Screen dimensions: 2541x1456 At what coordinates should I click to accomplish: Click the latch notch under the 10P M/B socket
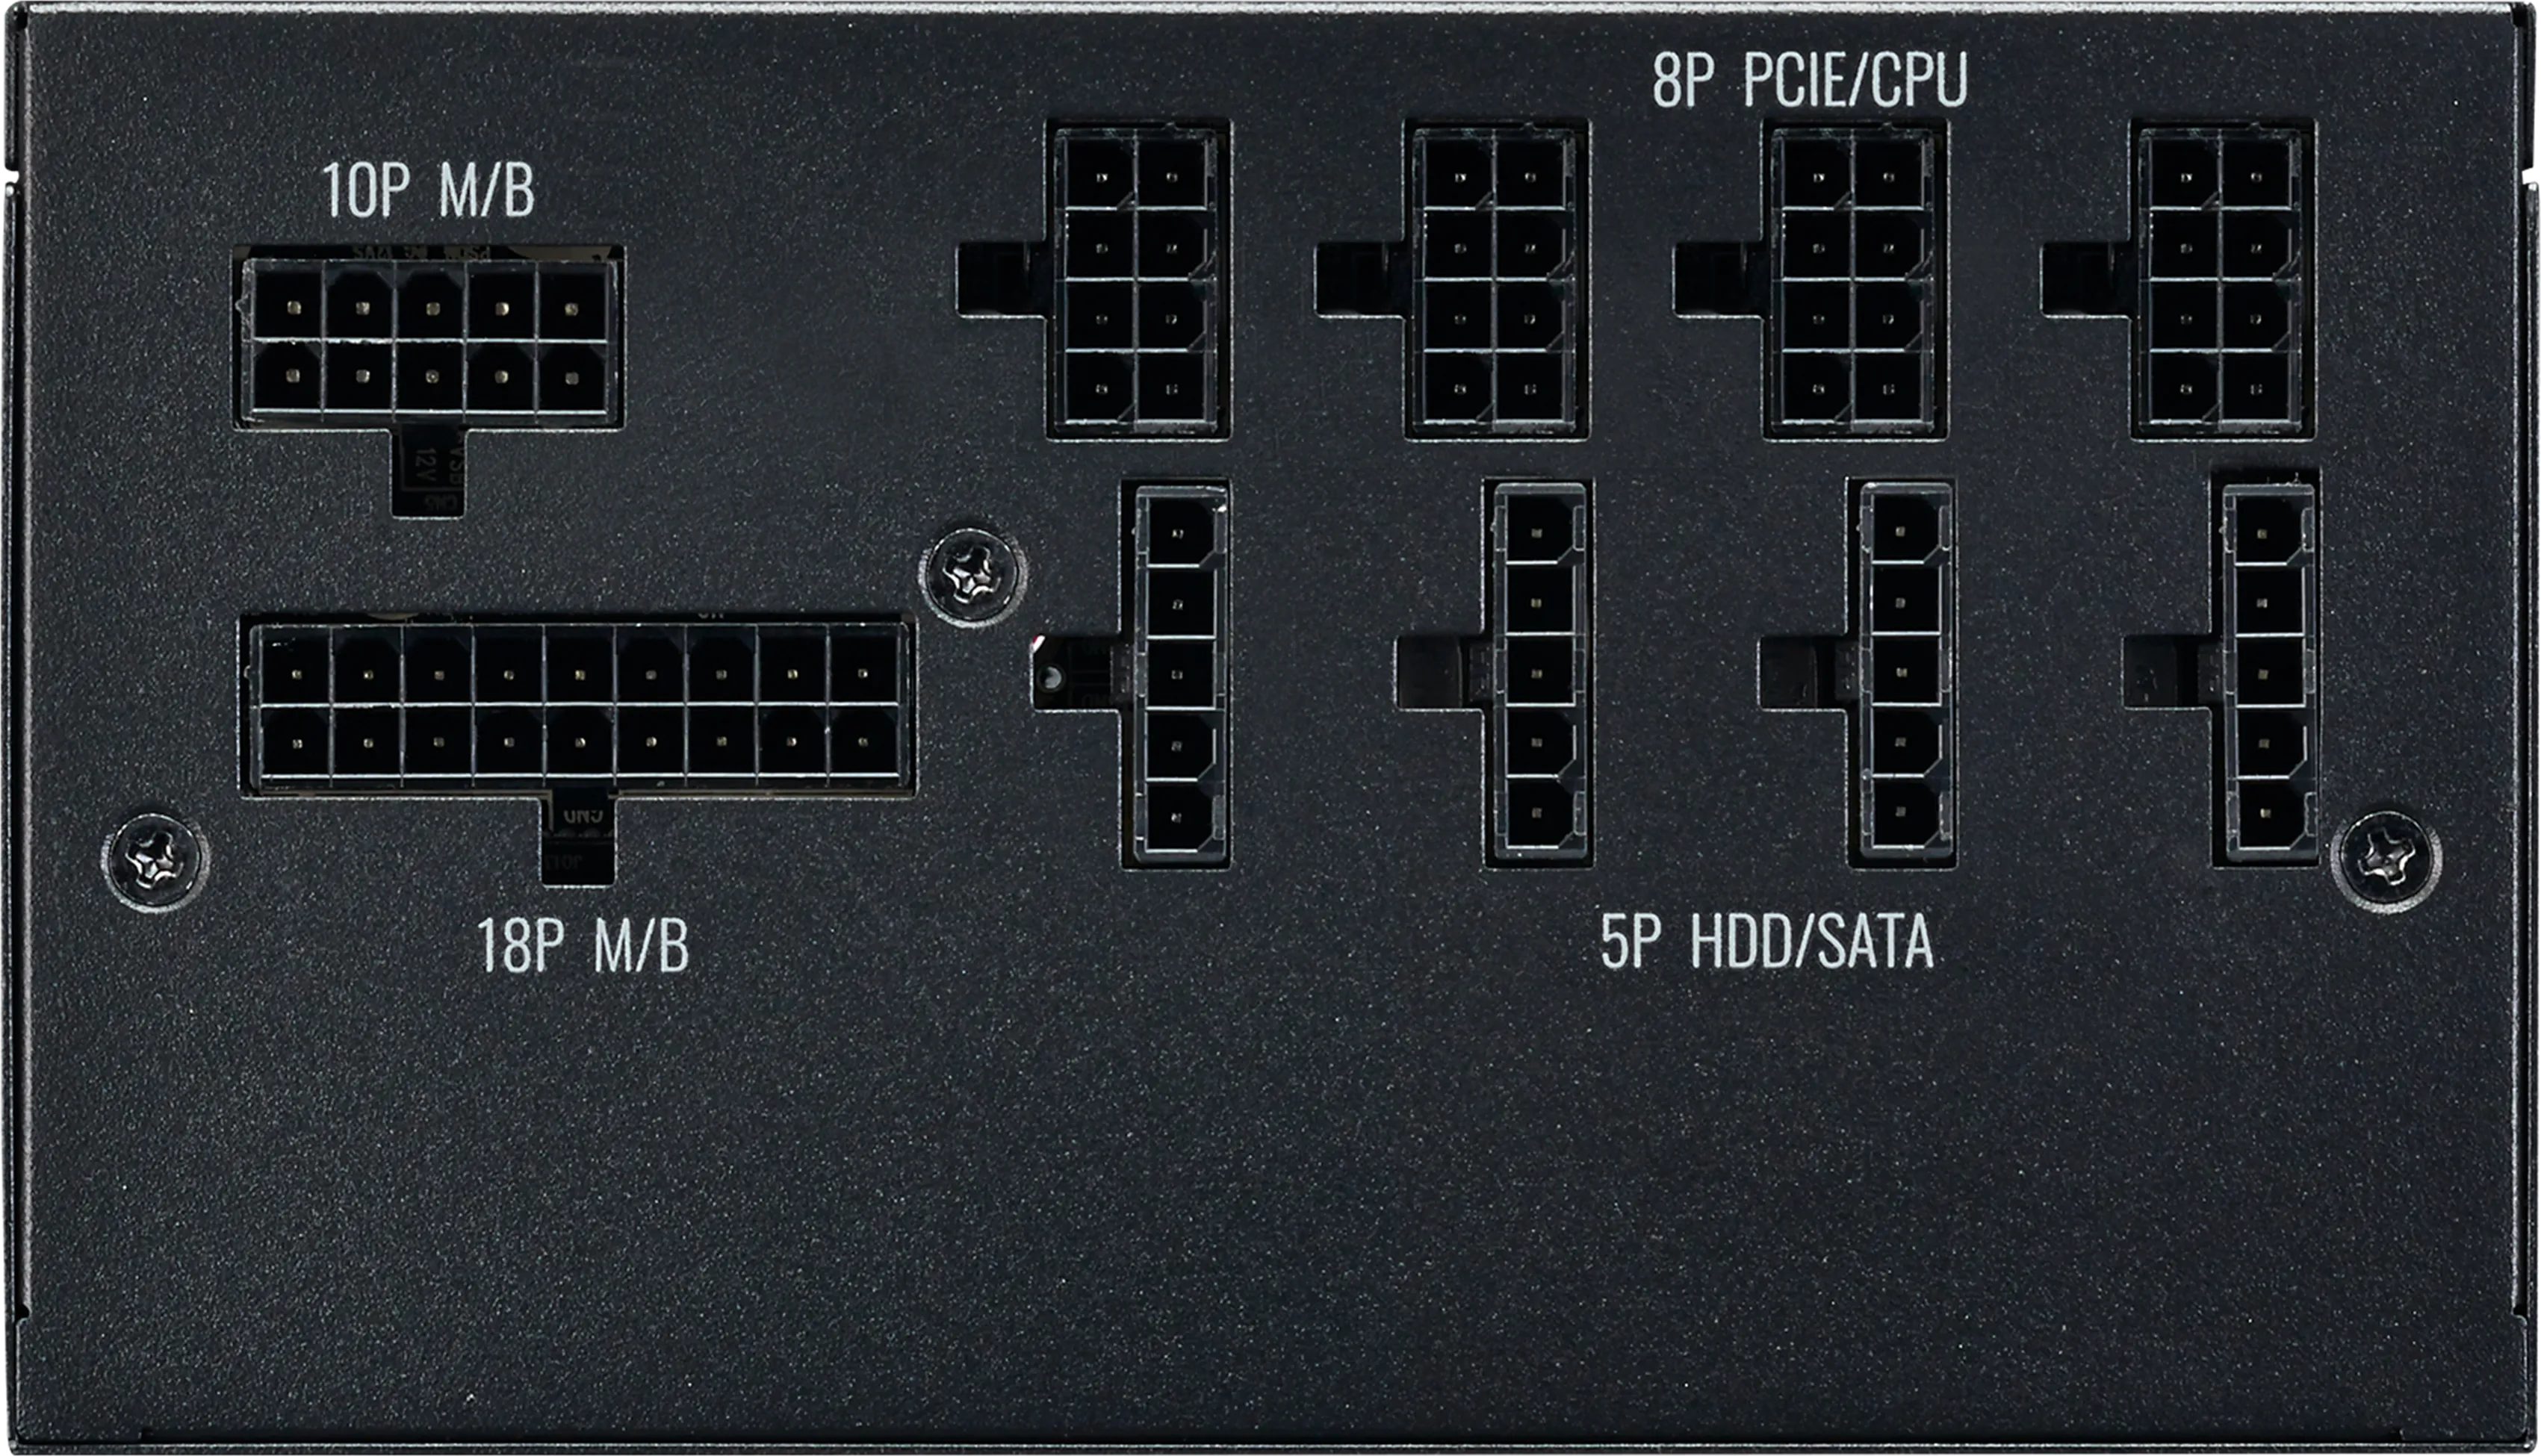pos(428,473)
